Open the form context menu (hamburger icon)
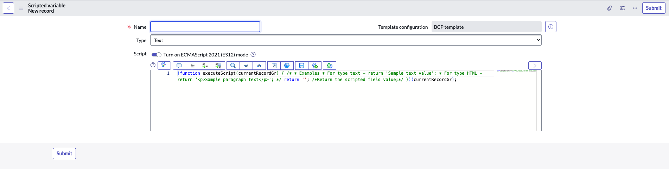 21,8
